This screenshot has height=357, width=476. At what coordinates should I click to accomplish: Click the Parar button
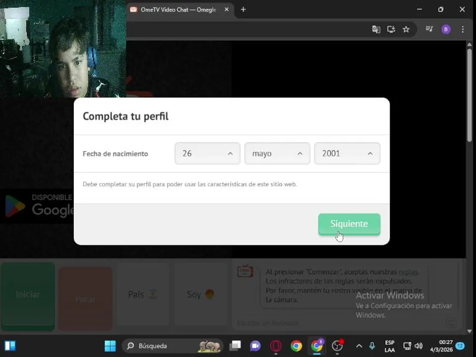pos(85,299)
